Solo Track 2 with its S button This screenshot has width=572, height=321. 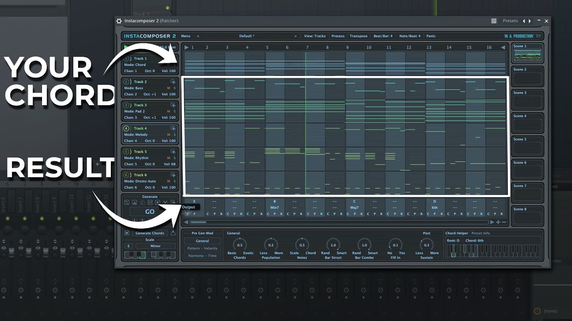pyautogui.click(x=174, y=88)
